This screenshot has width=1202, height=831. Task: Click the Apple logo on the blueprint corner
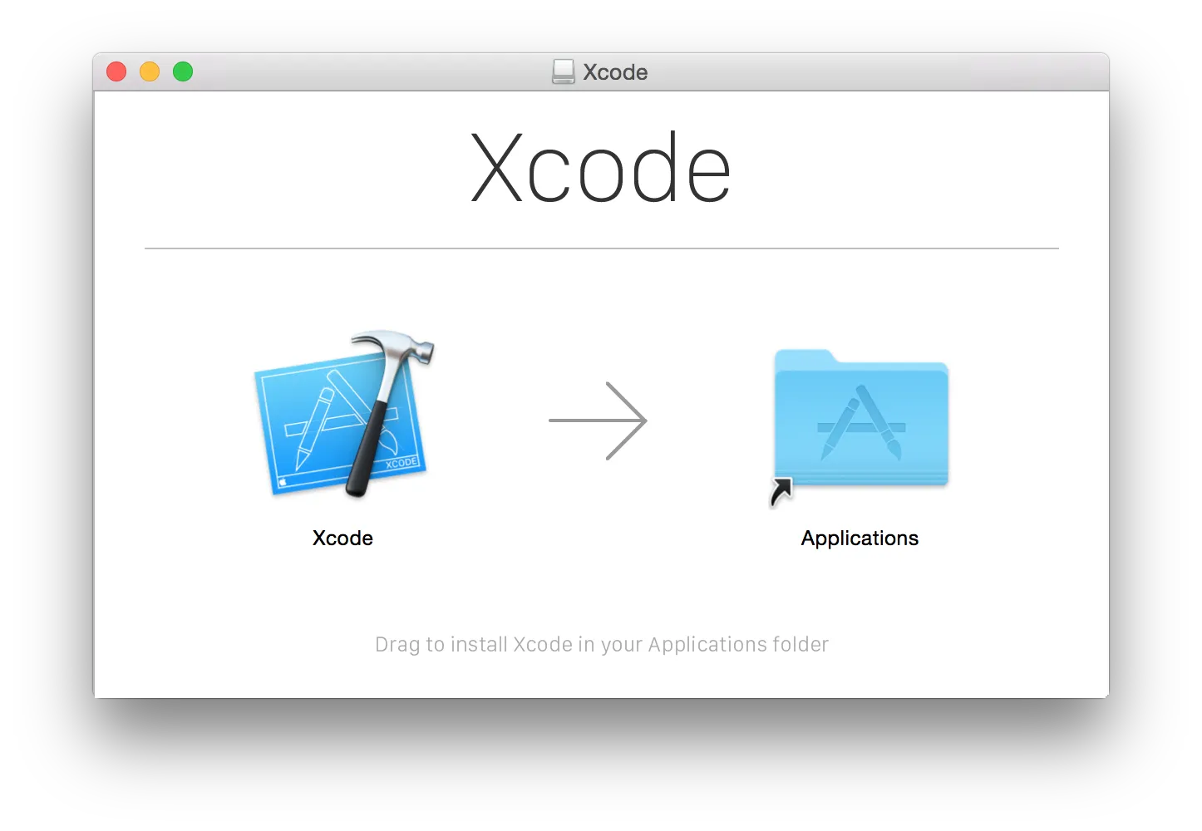pos(283,481)
